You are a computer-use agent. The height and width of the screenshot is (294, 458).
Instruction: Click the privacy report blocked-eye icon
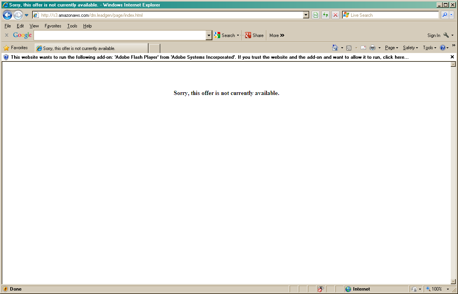[x=321, y=289]
